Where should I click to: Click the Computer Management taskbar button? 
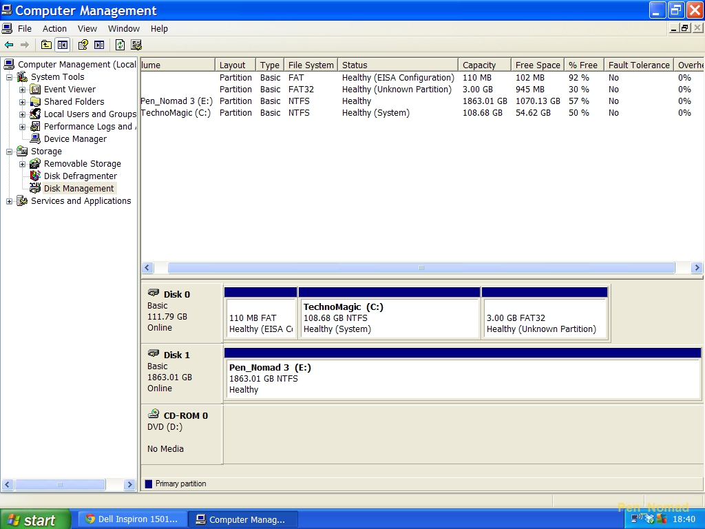coord(243,519)
